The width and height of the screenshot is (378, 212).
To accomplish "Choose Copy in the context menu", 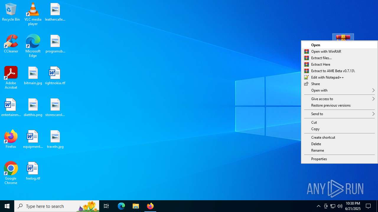I will coord(339,129).
